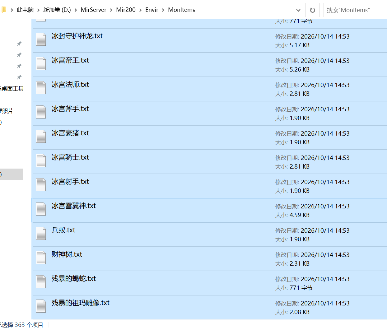Click 大小: 771 字节 of 残暴的蝎蛇.txt

294,288
